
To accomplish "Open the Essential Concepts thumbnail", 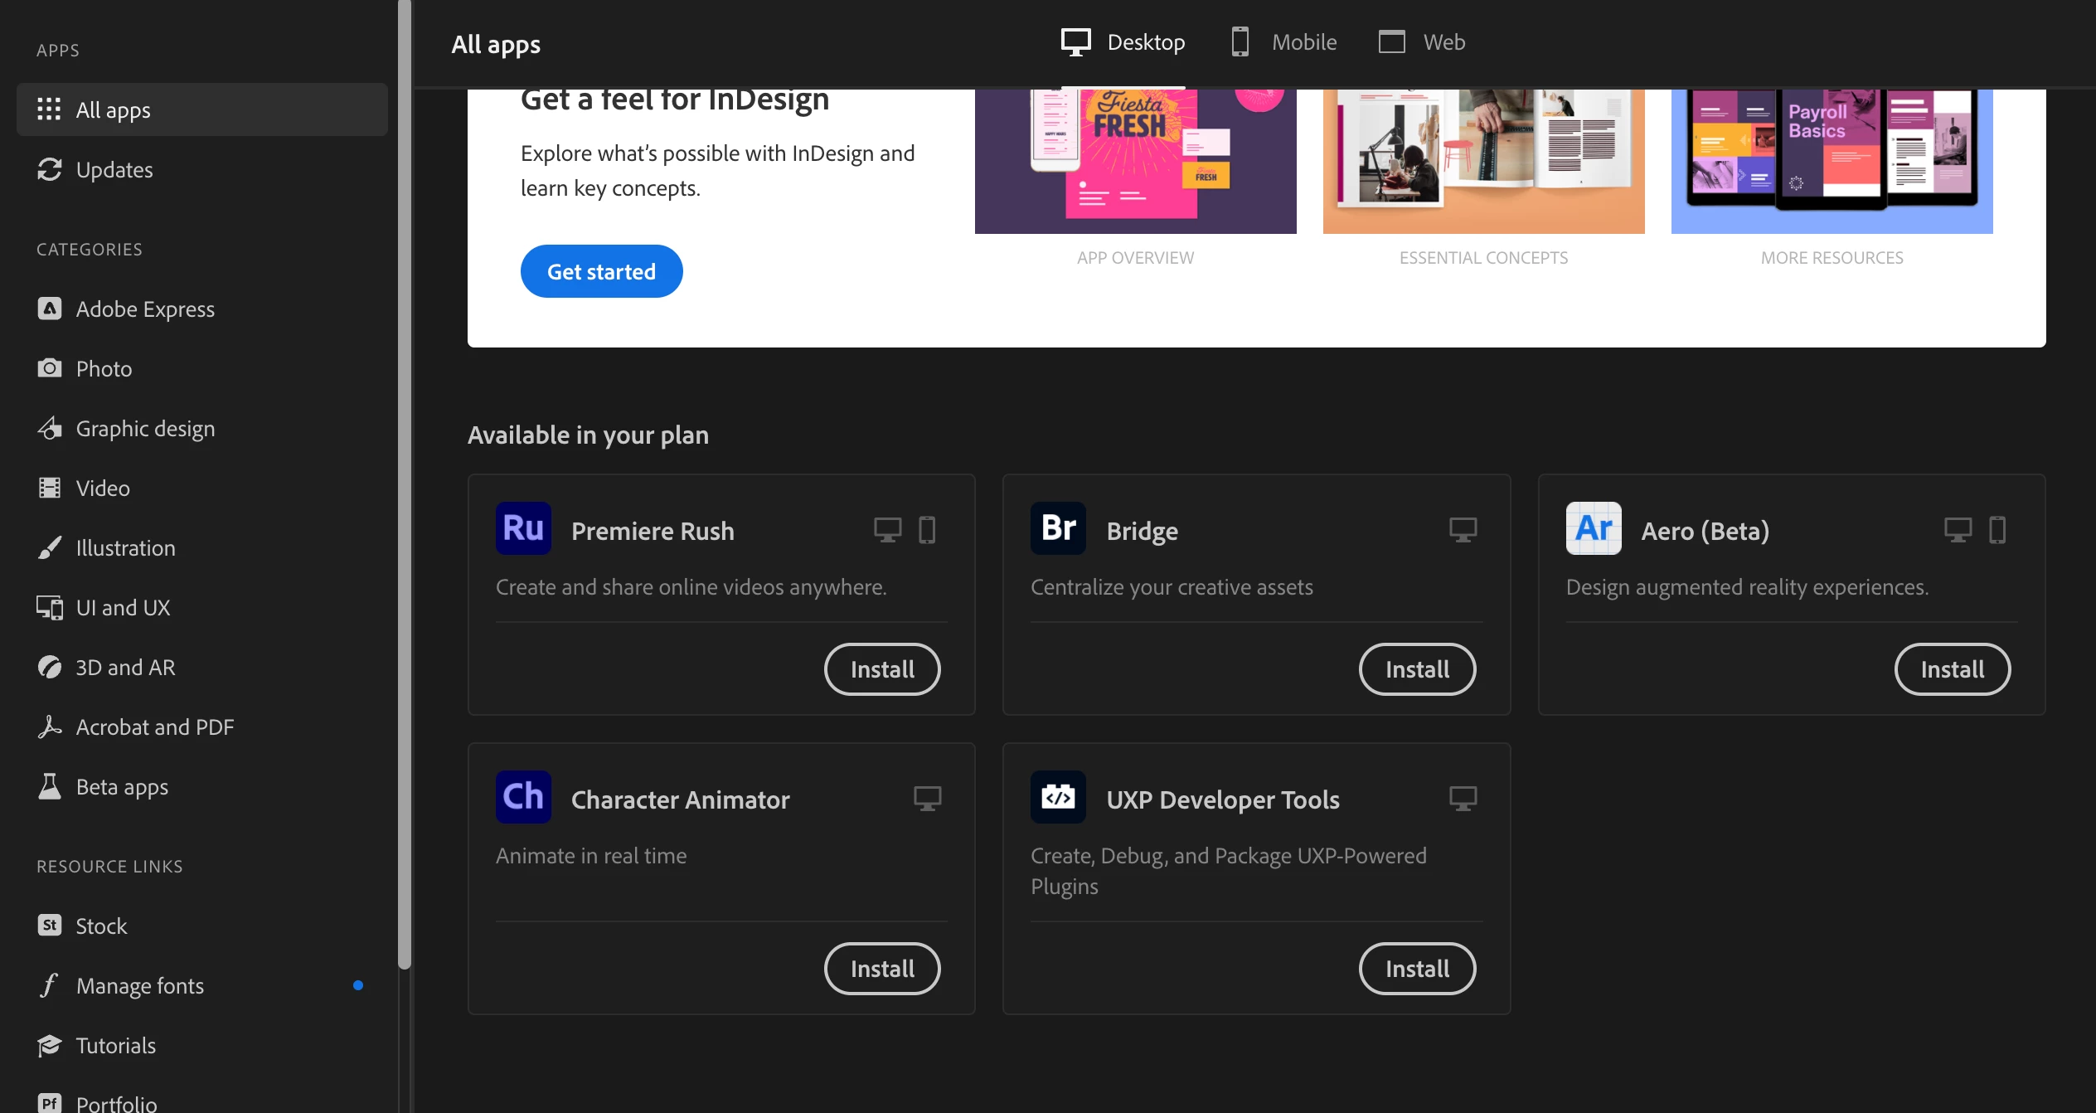I will point(1483,162).
